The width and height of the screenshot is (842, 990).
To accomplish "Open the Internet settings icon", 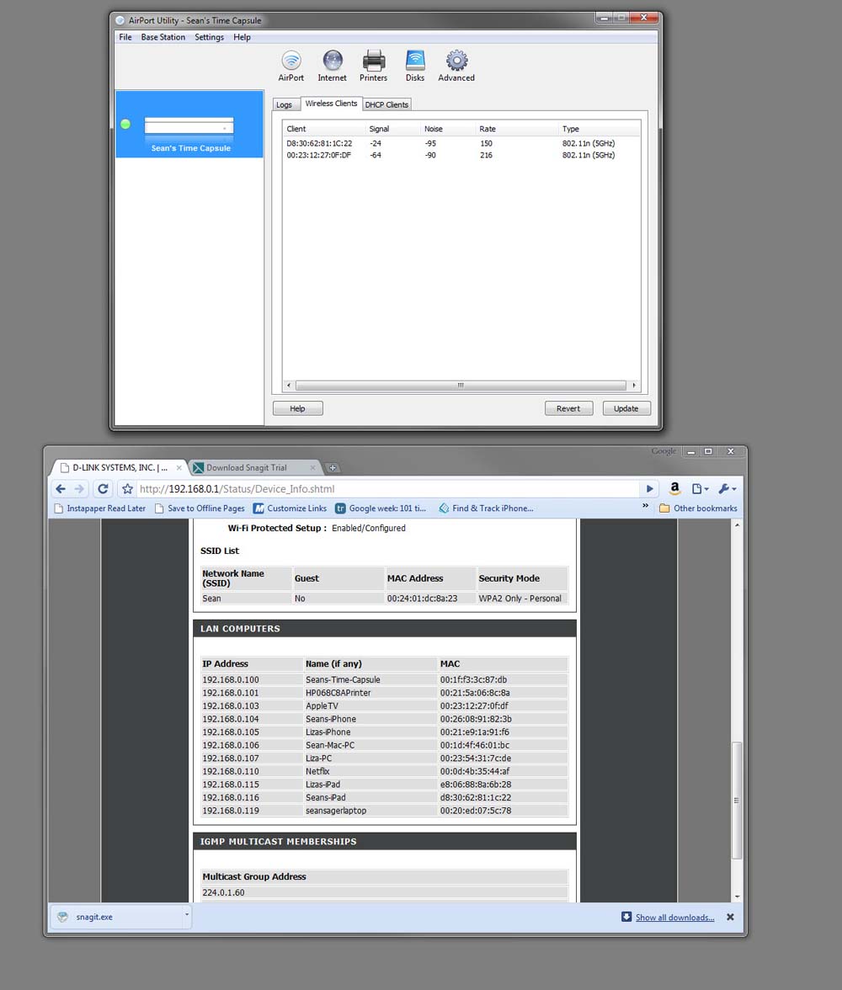I will coord(333,67).
